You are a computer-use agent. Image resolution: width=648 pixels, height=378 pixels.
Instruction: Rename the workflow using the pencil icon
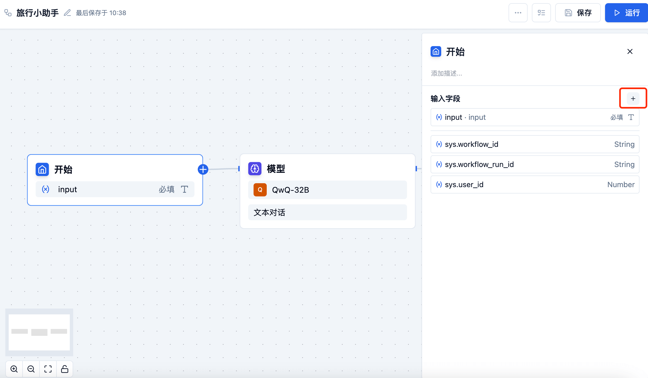click(67, 12)
